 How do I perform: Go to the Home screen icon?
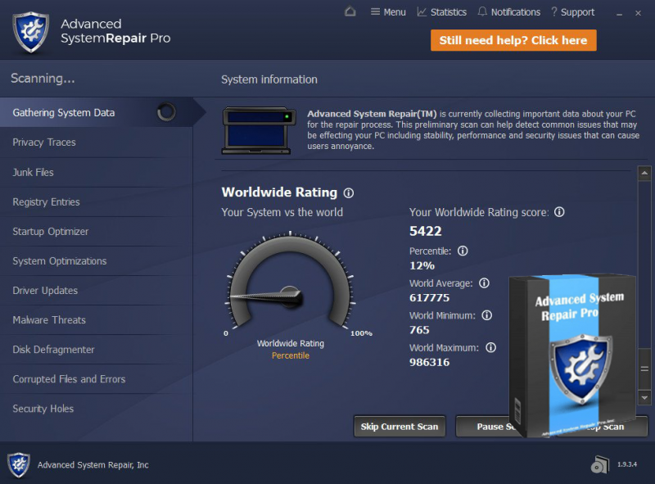click(x=350, y=11)
